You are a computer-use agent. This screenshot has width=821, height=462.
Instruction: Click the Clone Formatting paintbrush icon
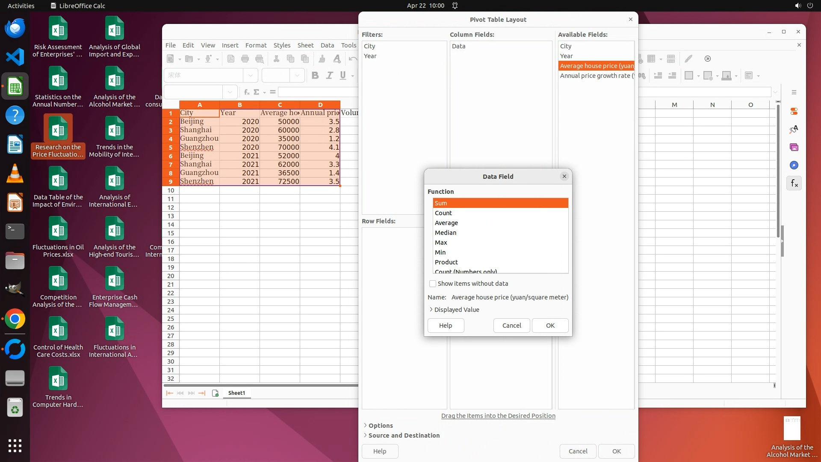pos(322,59)
